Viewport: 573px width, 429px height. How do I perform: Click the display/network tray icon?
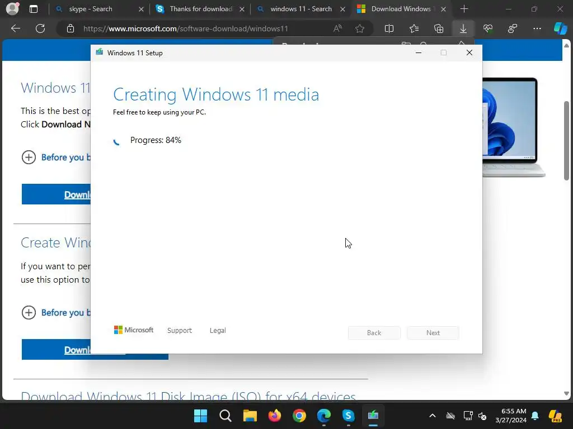pos(468,416)
